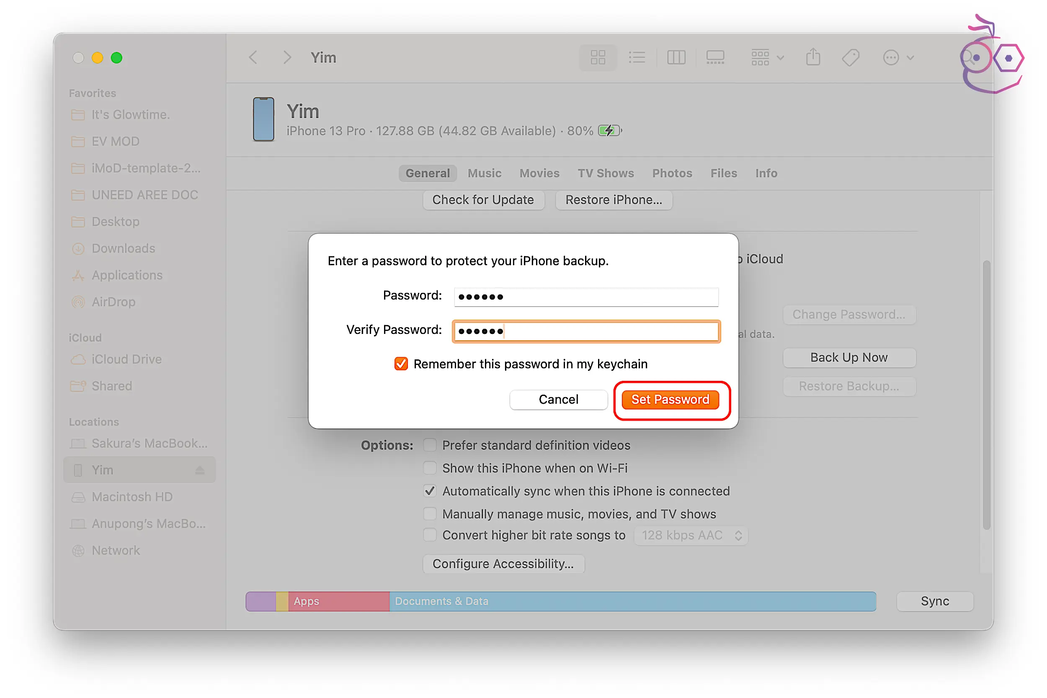The width and height of the screenshot is (1047, 698).
Task: Cancel the password dialog
Action: tap(558, 399)
